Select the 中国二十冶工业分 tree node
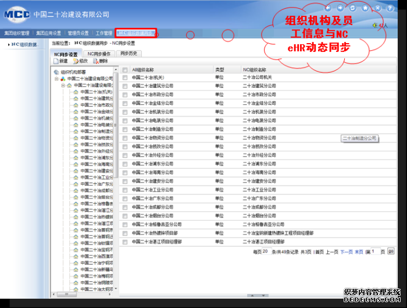407x308 pixels. click(x=97, y=178)
